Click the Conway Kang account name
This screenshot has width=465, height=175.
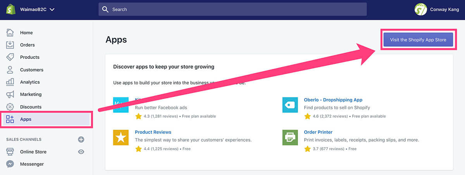(x=444, y=9)
